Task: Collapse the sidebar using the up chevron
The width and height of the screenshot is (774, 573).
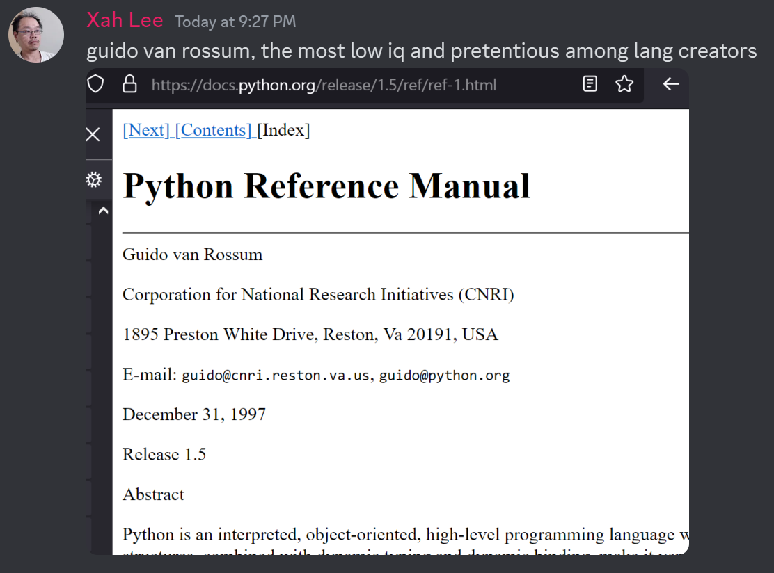Action: point(103,211)
